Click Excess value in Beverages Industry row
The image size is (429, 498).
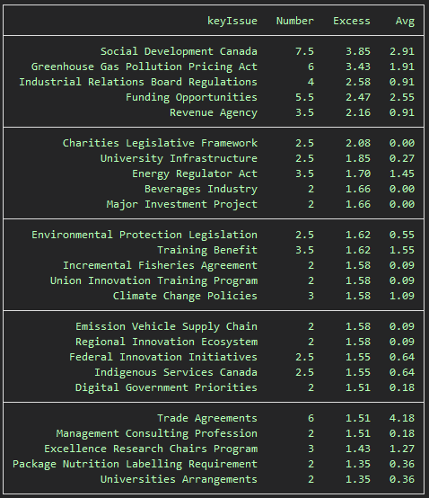point(358,189)
